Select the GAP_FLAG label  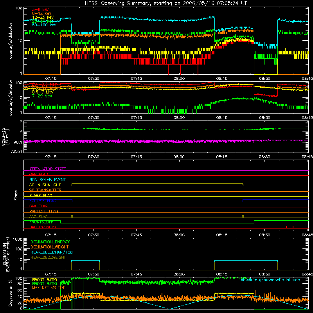(x=38, y=174)
